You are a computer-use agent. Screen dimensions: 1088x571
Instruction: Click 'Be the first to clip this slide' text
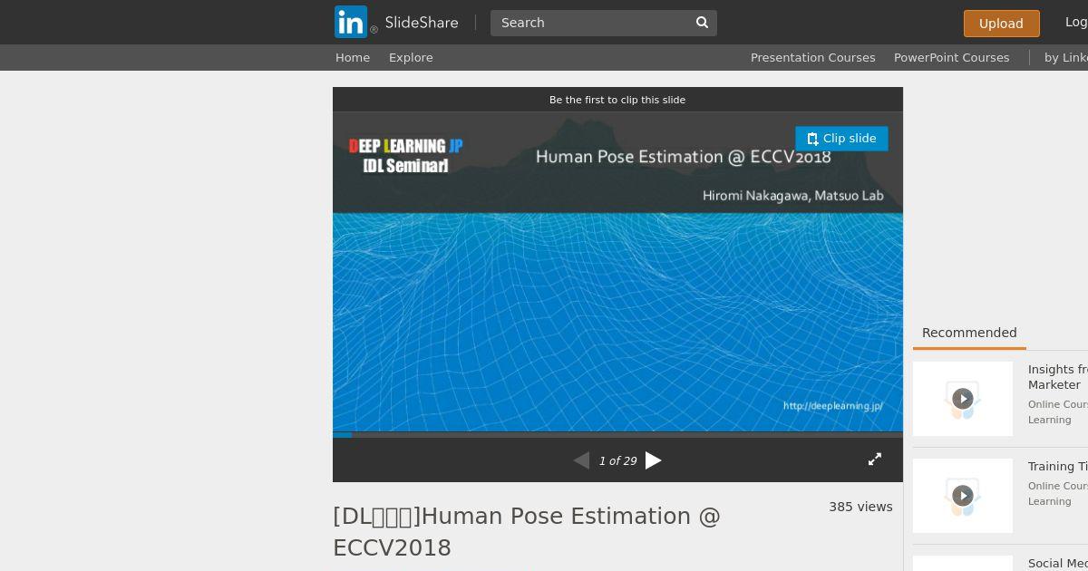(617, 100)
